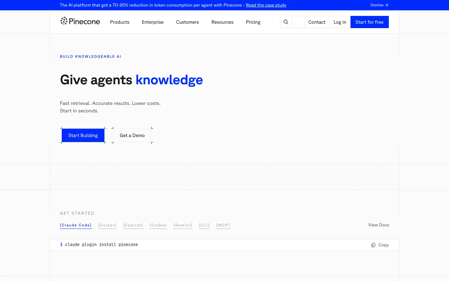This screenshot has width=449, height=281.
Task: Visit the Pricing page
Action: pyautogui.click(x=253, y=22)
